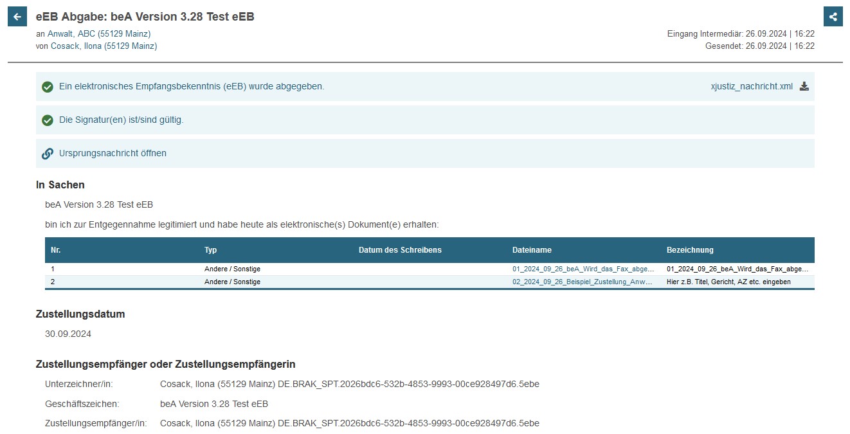Click Bezeichnung cell '01_2024_09_26_beA_Wird_das_Fax_abge…'
Viewport: 850px width, 434px height.
[x=737, y=269]
